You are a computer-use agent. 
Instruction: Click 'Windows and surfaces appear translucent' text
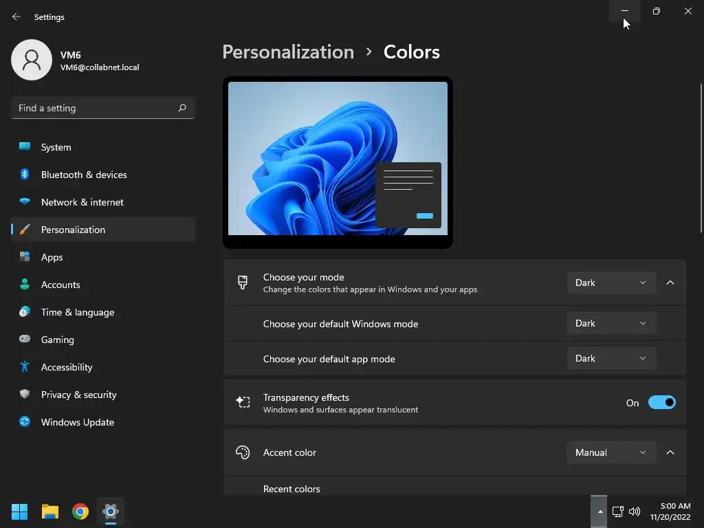(x=340, y=410)
